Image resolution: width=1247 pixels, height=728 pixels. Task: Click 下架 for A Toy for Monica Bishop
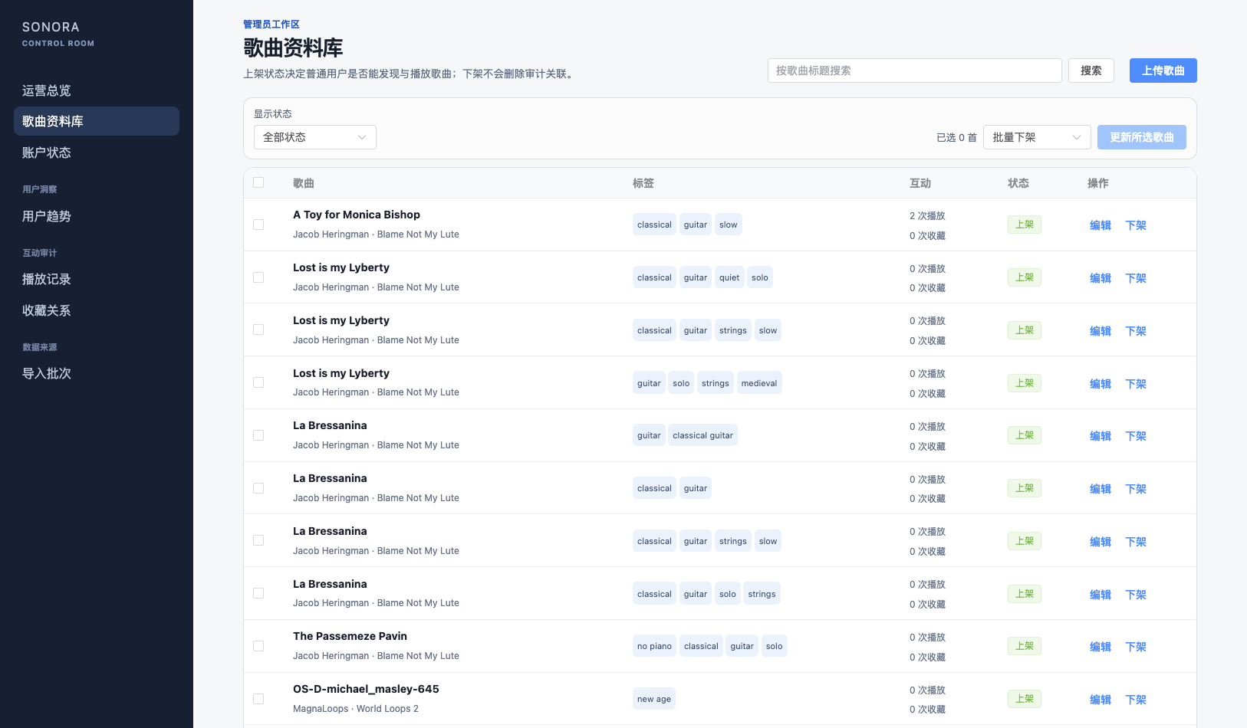coord(1136,225)
